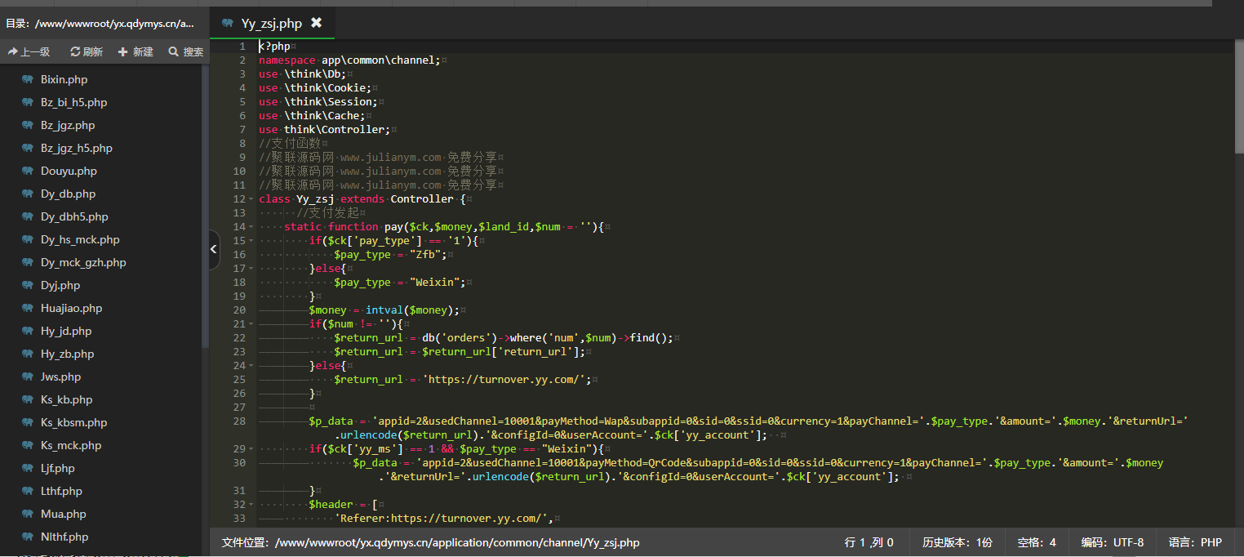Viewport: 1244px width, 557px height.
Task: Collapse the file sidebar with the arrow handle
Action: [x=214, y=249]
